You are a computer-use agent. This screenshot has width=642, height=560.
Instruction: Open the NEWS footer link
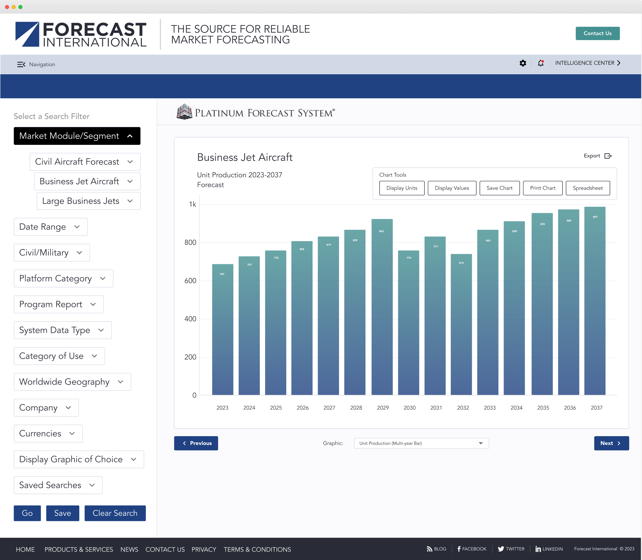[129, 549]
